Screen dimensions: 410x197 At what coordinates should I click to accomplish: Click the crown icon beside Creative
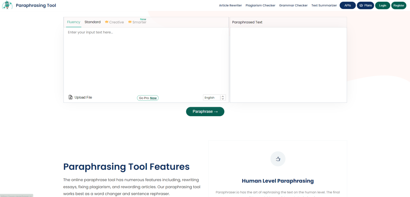click(x=107, y=22)
